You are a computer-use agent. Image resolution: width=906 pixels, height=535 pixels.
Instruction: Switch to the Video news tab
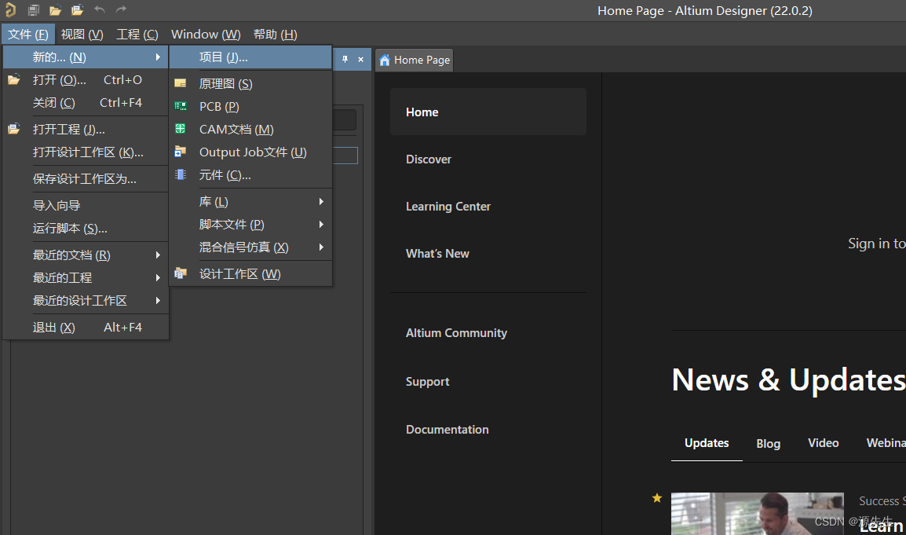[x=824, y=443]
